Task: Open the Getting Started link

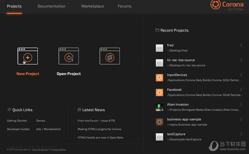Action: coord(17,121)
